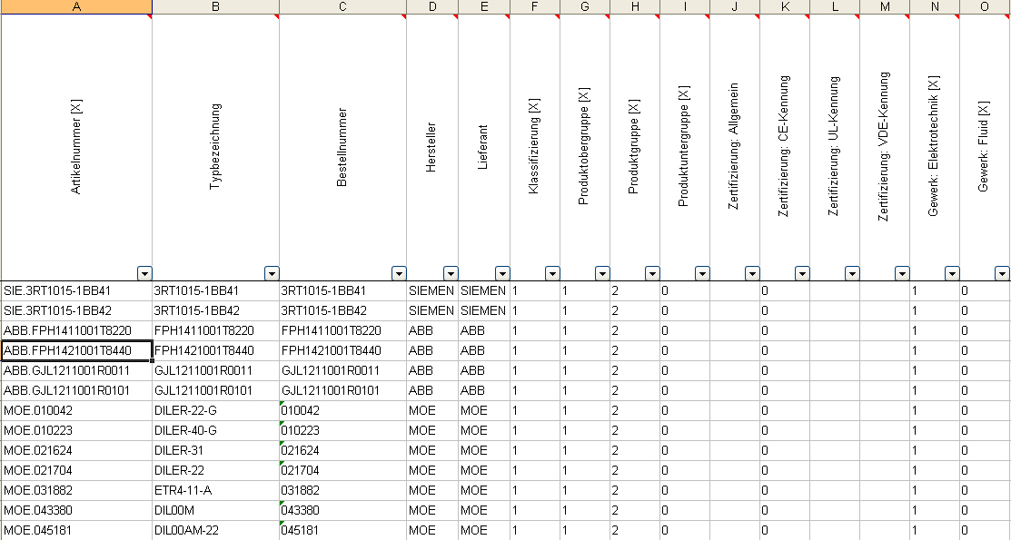Open the Zertifizierung: UL-Kennung filter dropdown
This screenshot has width=1011, height=540.
(852, 273)
